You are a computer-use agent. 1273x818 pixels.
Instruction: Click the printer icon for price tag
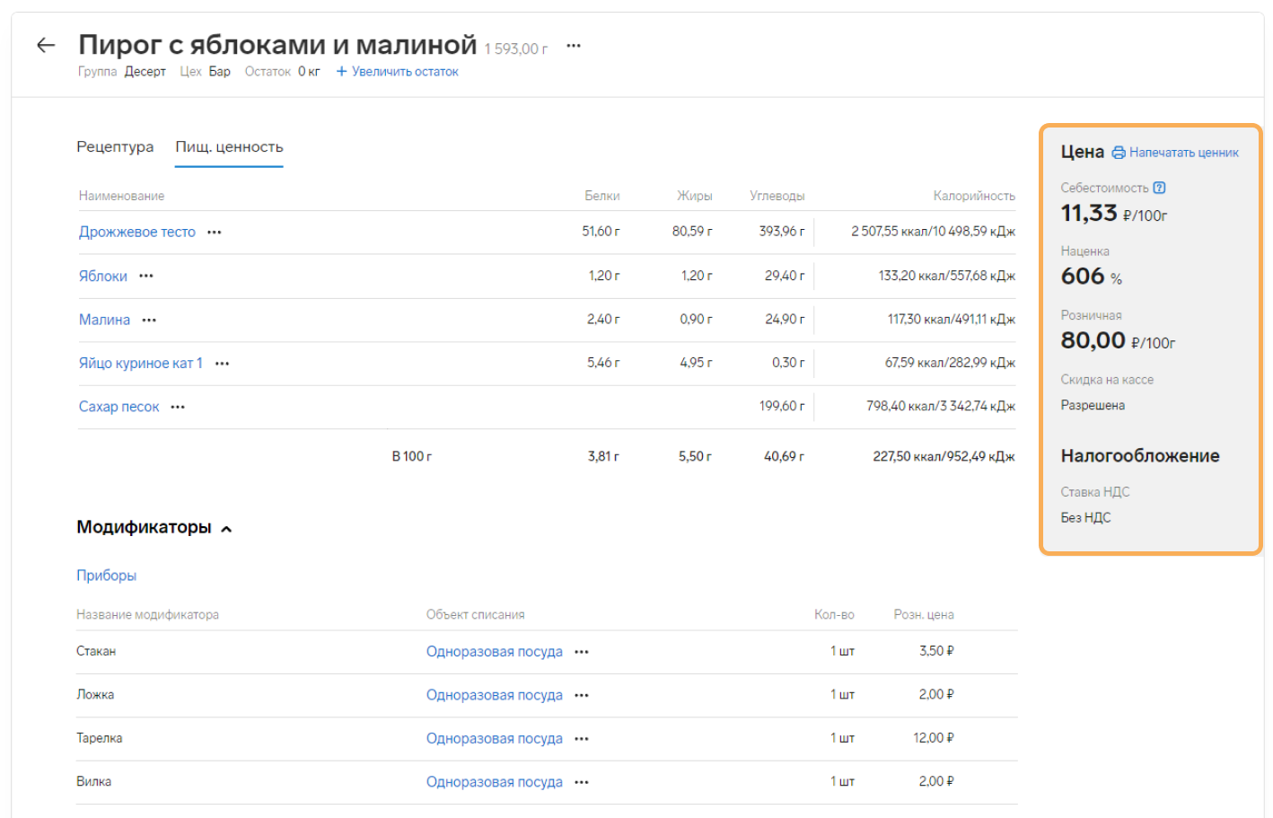(1119, 153)
